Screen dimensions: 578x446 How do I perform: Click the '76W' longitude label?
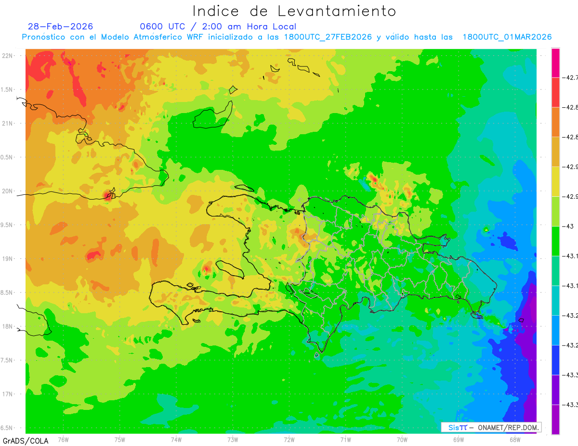tap(63, 439)
